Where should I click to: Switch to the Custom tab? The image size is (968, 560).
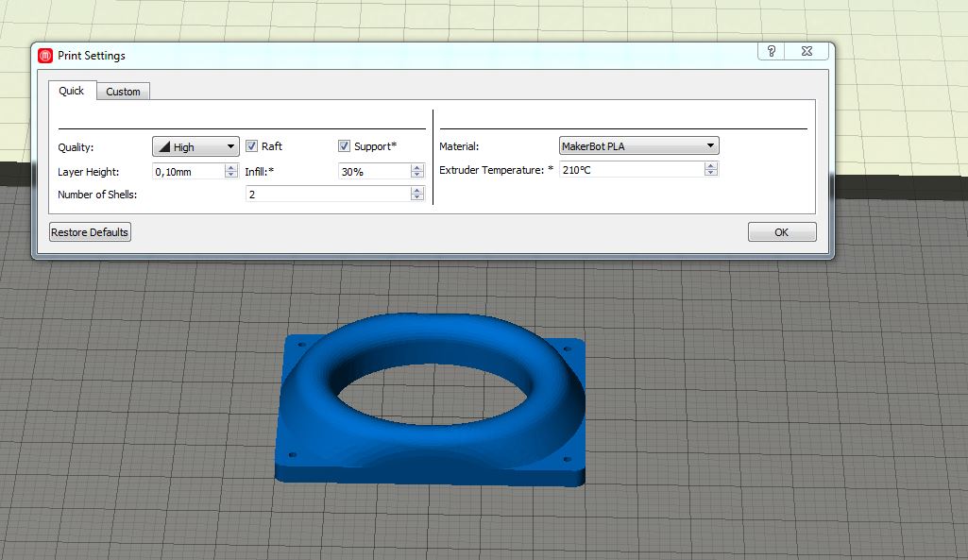coord(123,92)
